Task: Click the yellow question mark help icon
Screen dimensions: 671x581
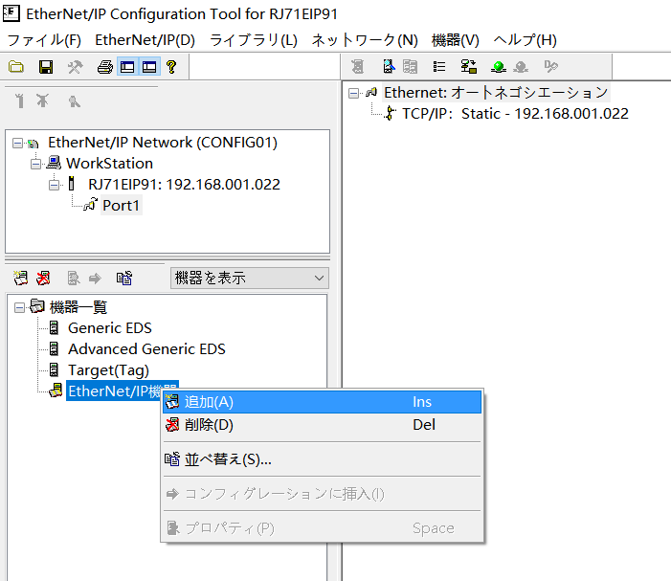Action: pos(171,67)
